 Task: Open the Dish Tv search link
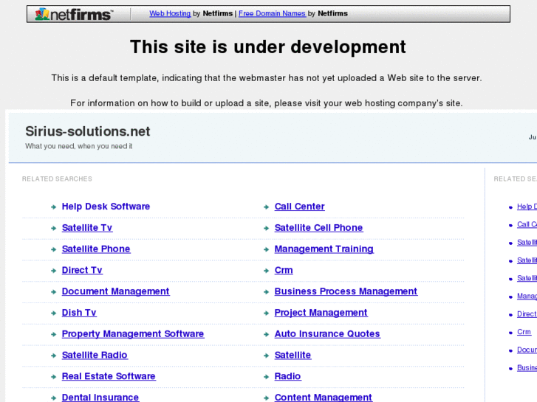click(79, 312)
